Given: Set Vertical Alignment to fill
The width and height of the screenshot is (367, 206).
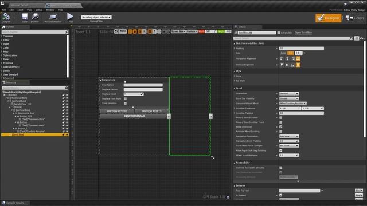Looking at the screenshot, I should coord(298,65).
